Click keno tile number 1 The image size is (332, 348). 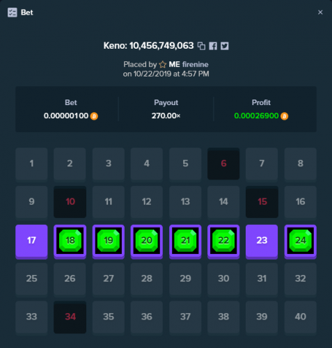[31, 164]
